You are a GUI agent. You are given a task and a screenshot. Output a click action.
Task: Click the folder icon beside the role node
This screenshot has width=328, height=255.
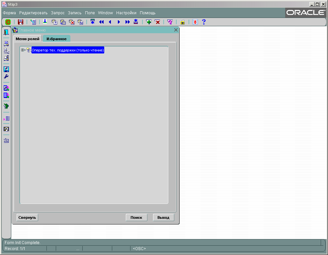click(29, 50)
